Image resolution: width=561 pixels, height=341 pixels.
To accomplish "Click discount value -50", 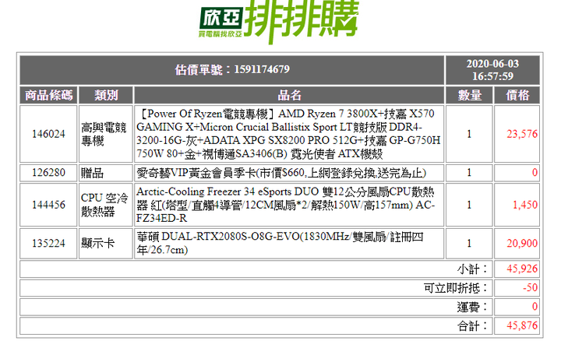I will (x=531, y=288).
